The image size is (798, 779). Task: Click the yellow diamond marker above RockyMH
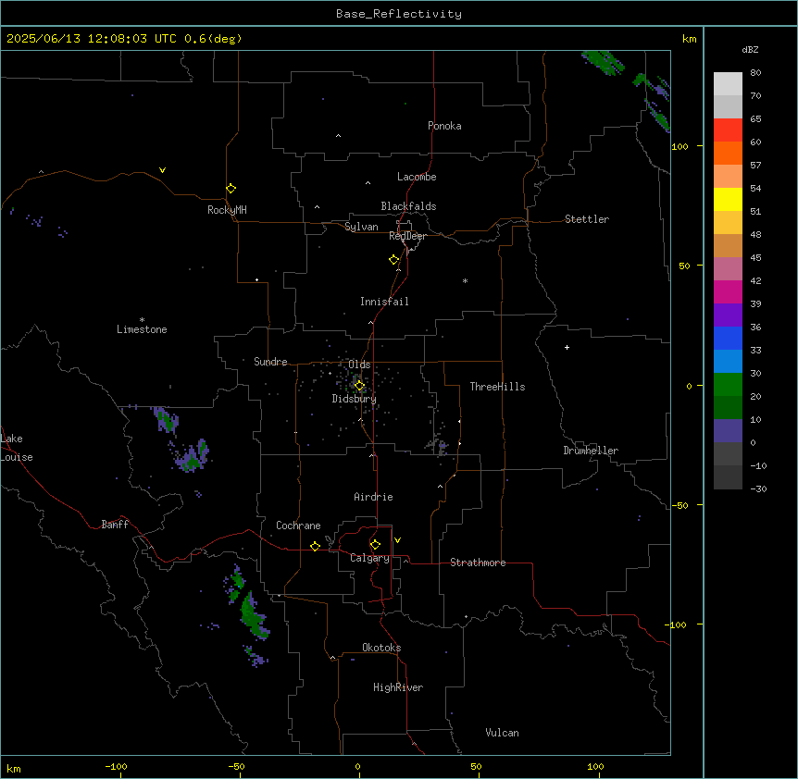pos(231,189)
